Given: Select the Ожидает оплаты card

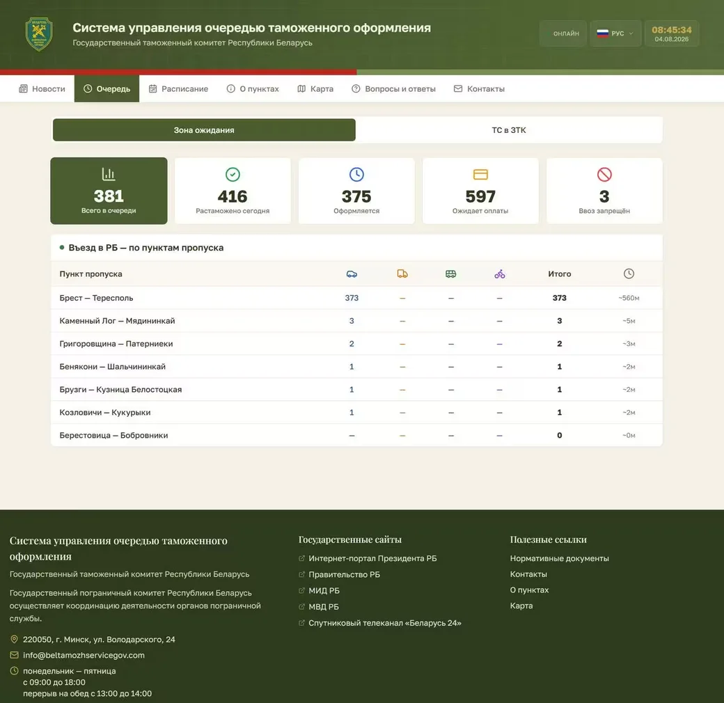Looking at the screenshot, I should point(480,191).
